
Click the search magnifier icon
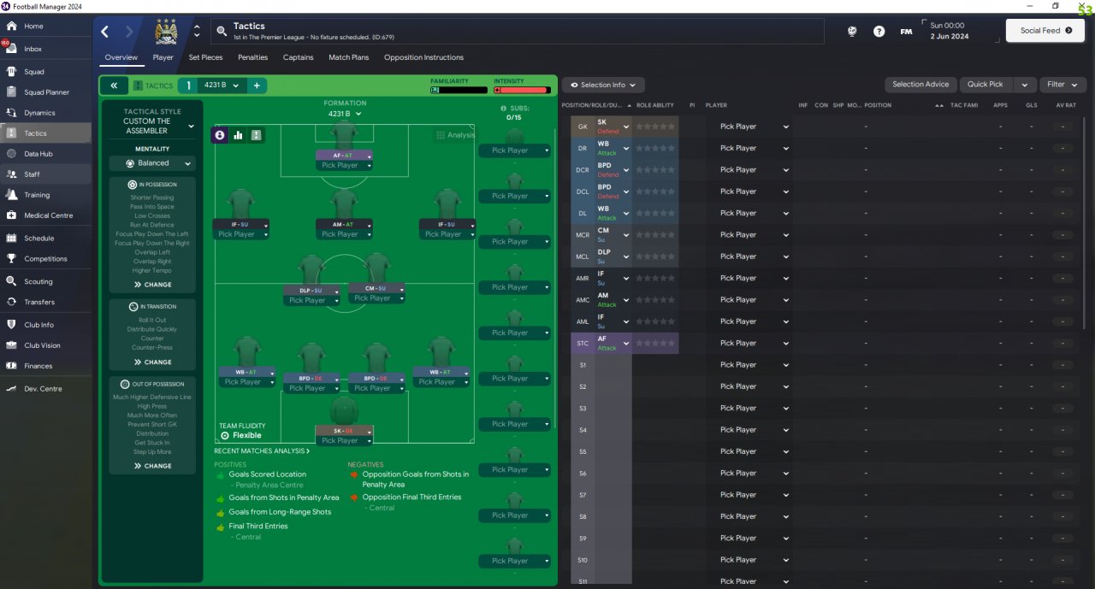pos(222,32)
